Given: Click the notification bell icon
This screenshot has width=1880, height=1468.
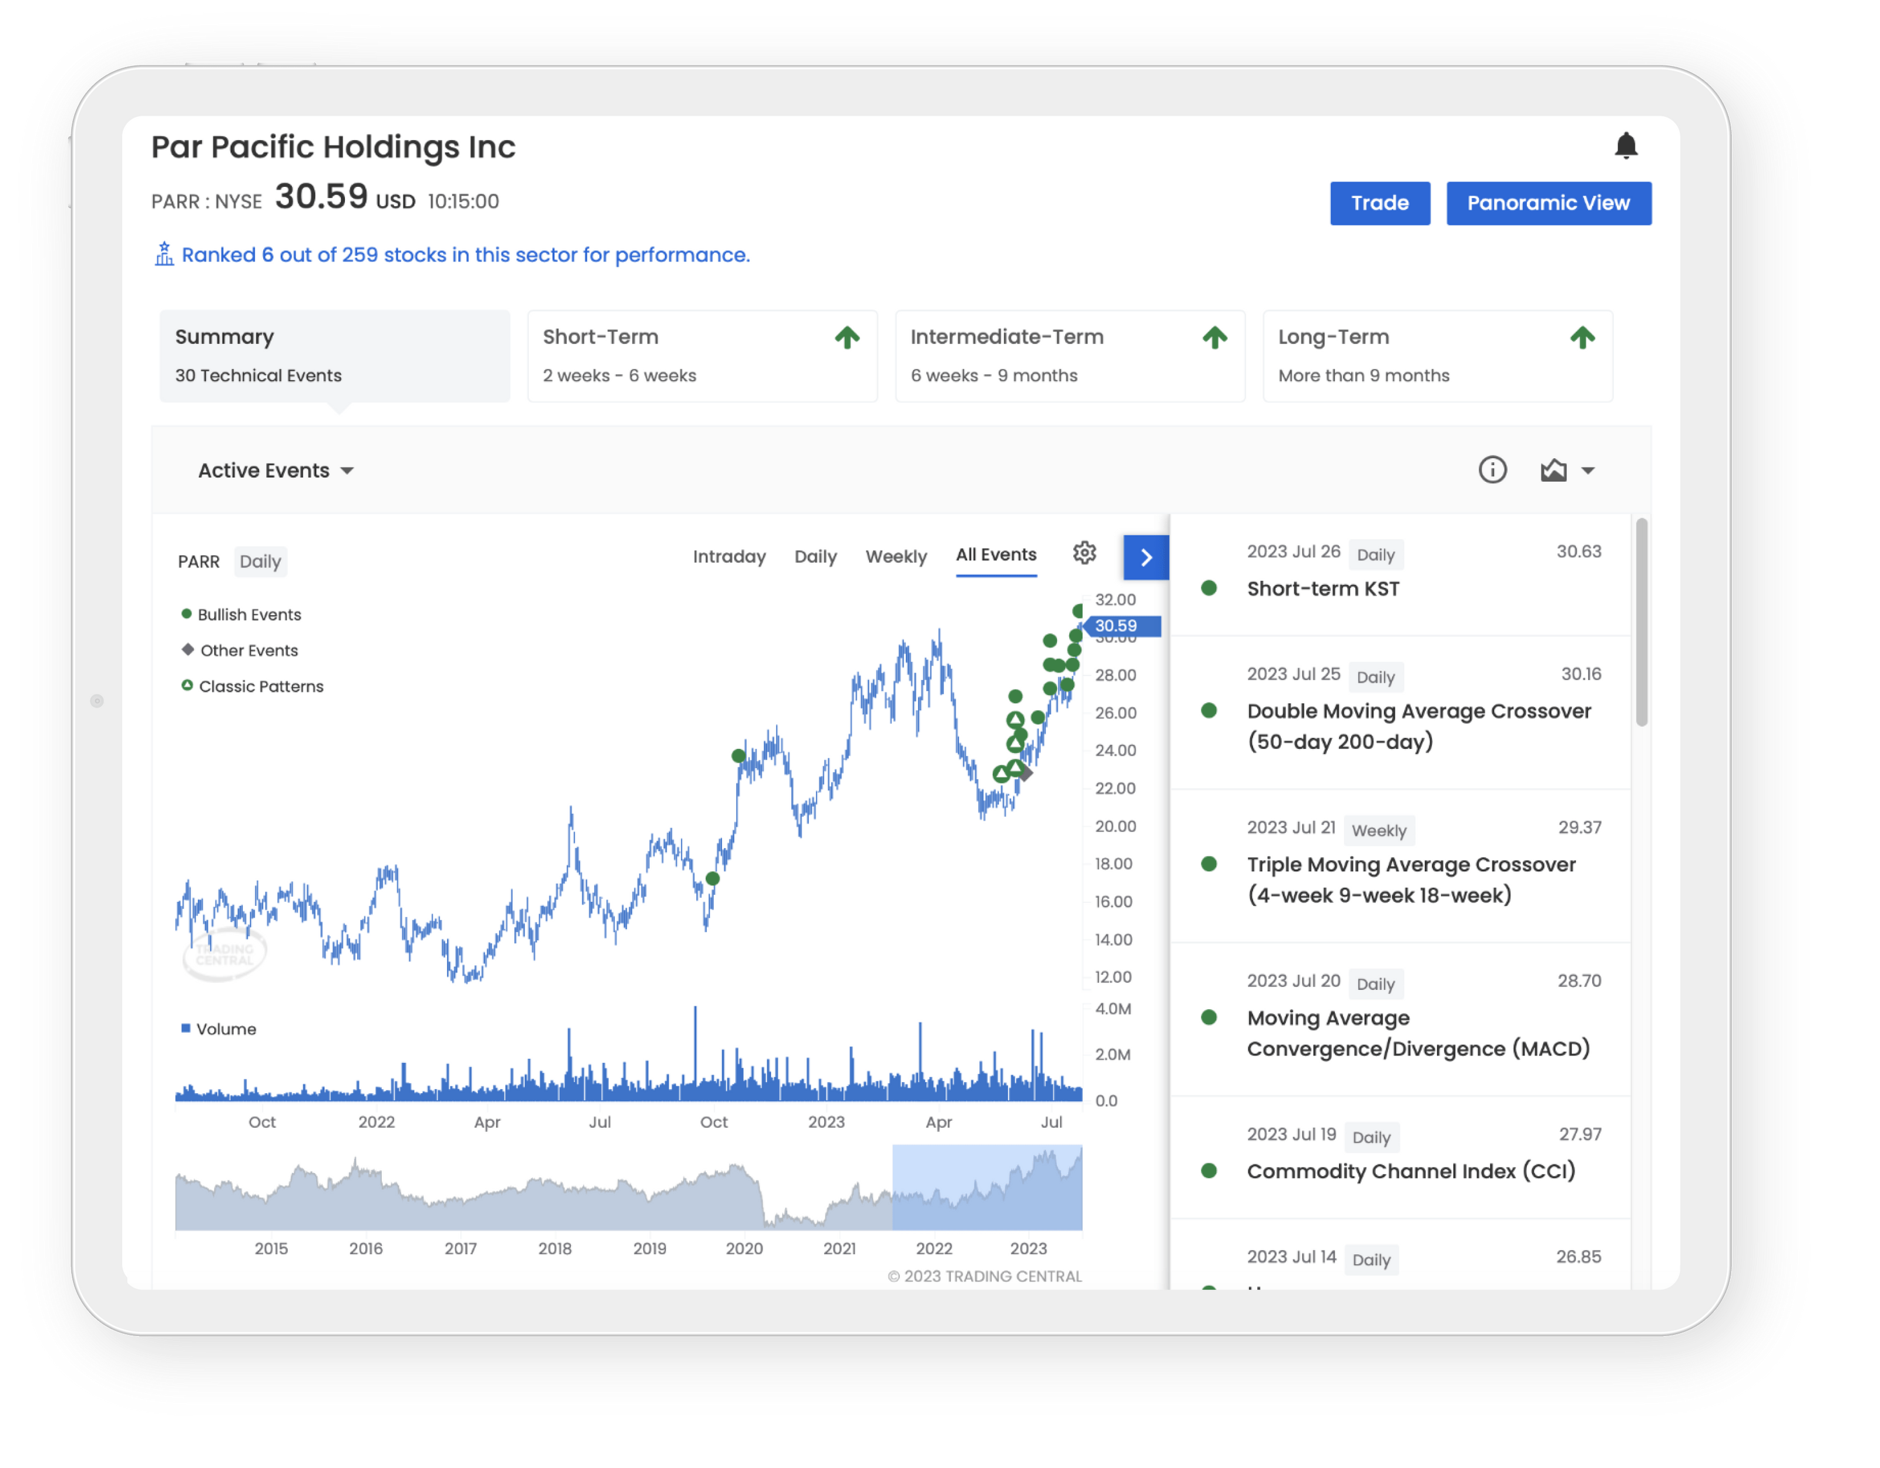Looking at the screenshot, I should (1626, 146).
